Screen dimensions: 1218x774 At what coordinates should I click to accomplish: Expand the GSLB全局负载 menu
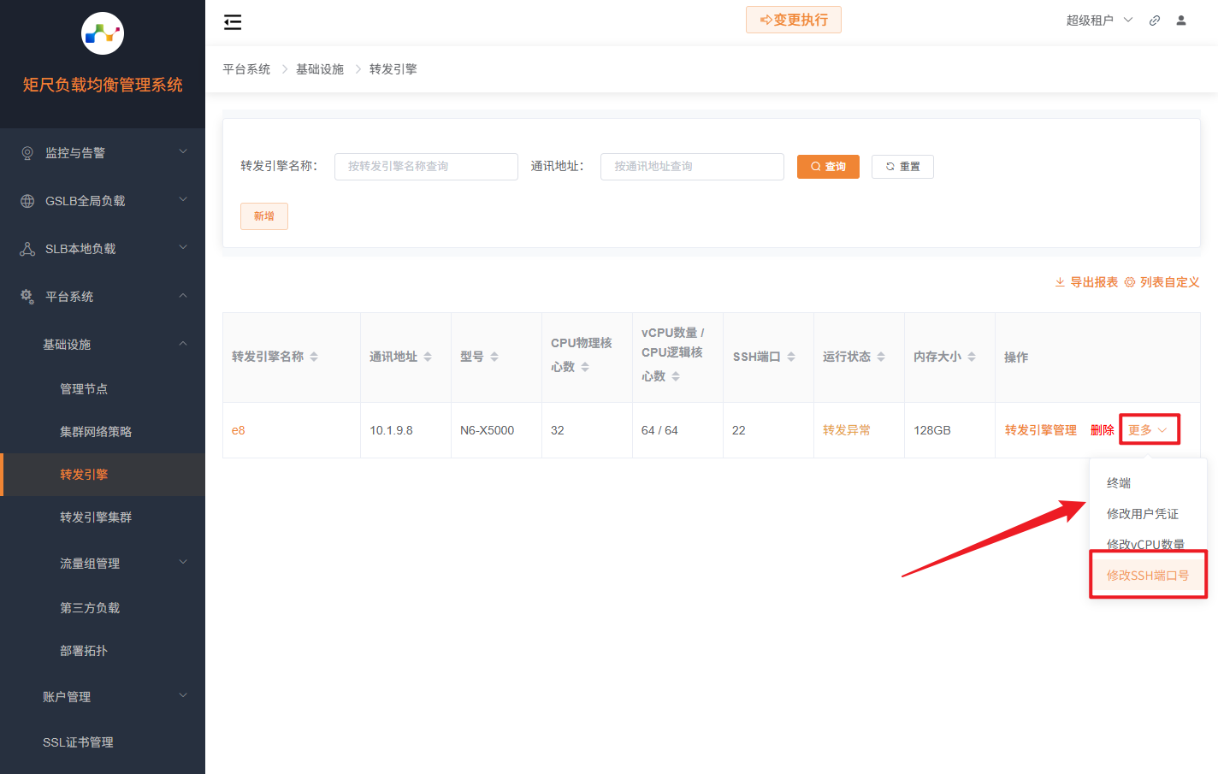click(x=103, y=201)
